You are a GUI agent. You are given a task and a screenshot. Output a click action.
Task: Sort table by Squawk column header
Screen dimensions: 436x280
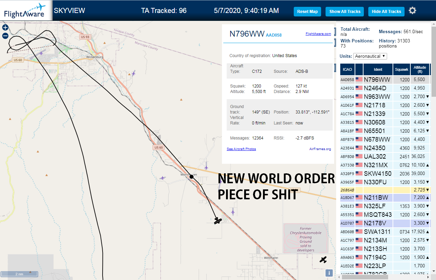click(x=401, y=69)
